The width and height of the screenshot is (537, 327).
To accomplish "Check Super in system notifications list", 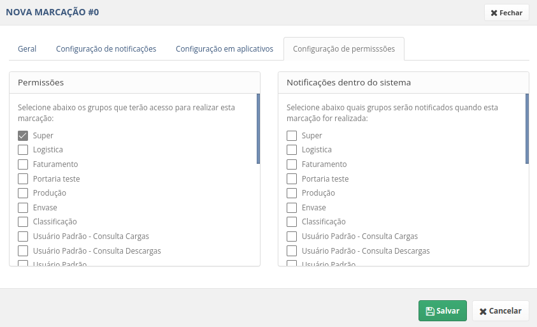I will 292,136.
